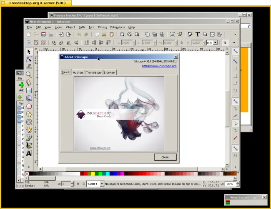Image resolution: width=271 pixels, height=209 pixels.
Task: Click Raise selection to top icon
Action: click(108, 42)
